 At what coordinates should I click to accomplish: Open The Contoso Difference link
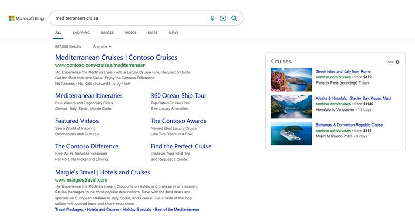87,146
